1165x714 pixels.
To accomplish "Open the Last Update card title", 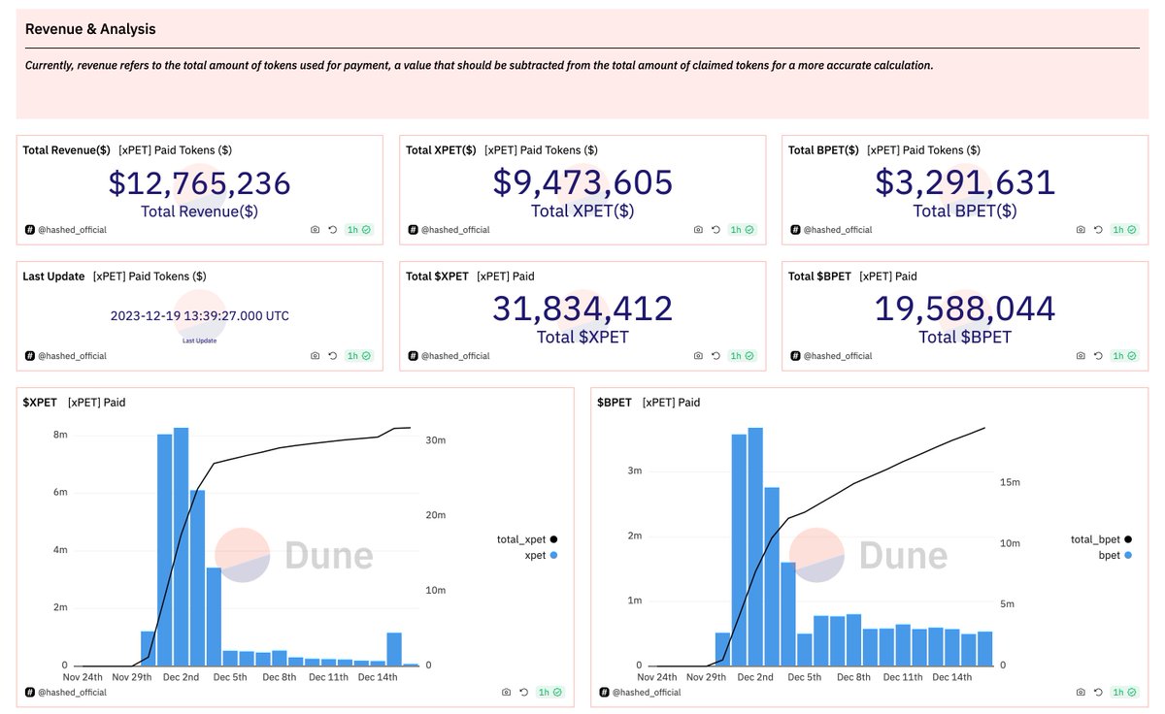I will pos(53,276).
